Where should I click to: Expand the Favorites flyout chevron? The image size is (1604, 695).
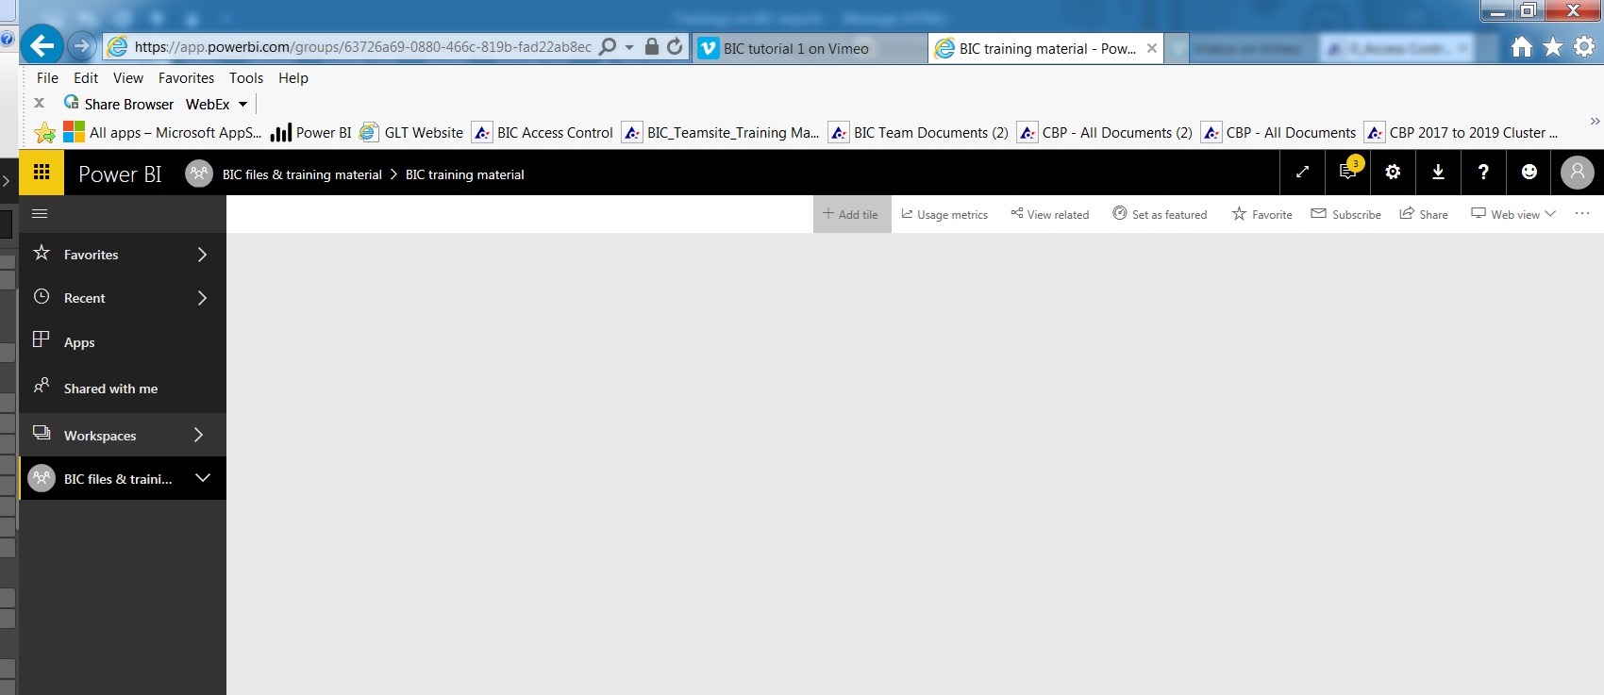coord(202,255)
